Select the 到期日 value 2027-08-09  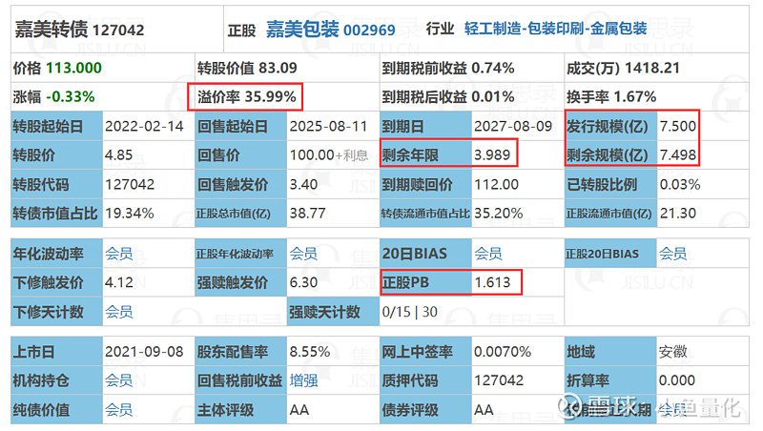click(513, 127)
